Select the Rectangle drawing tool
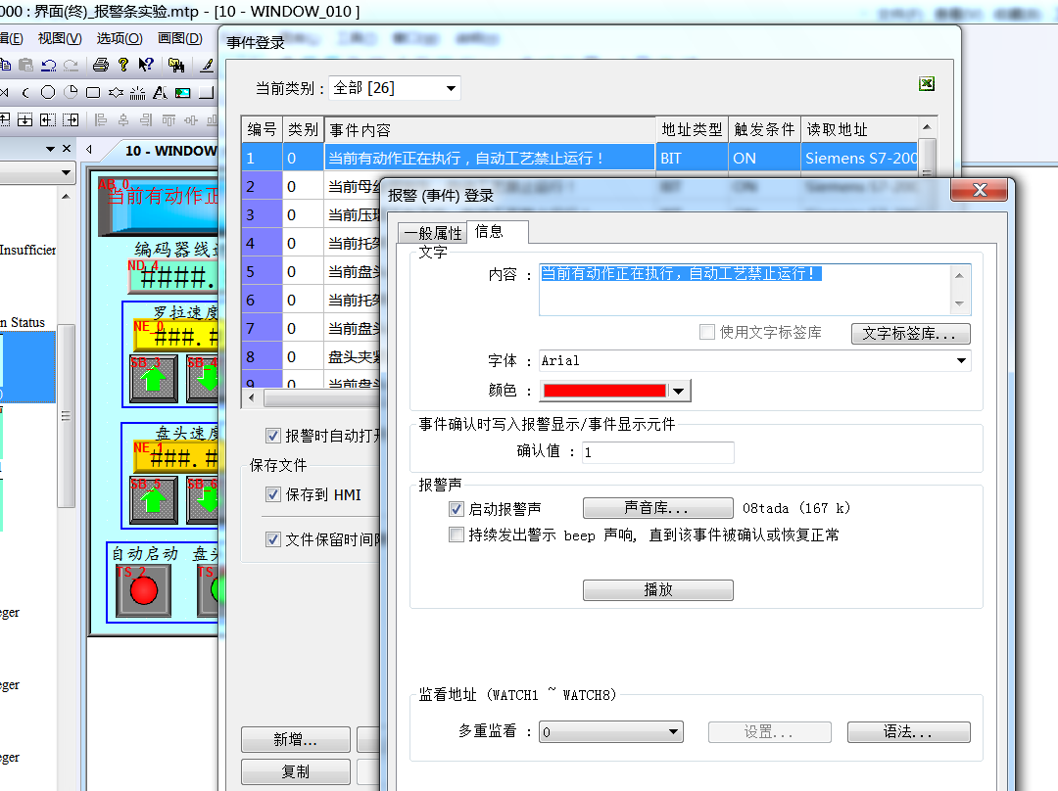Viewport: 1058px width, 791px height. 93,91
